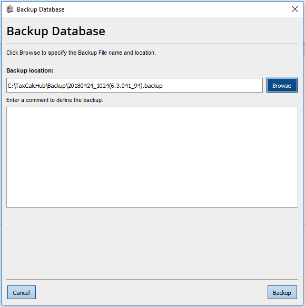Click the large Backup Database heading
Viewport: 305px width, 307px height.
tap(56, 31)
